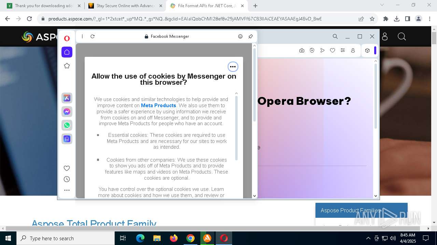Open Chrome downloads icon
Viewport: 437px width, 245px height.
click(x=397, y=19)
